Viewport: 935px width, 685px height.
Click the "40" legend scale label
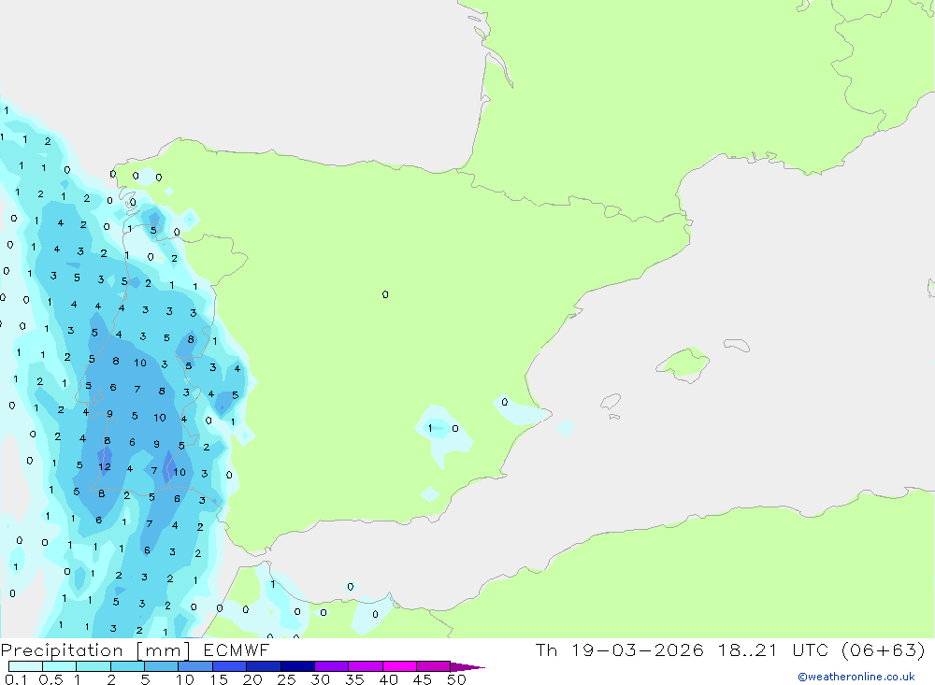(x=388, y=679)
